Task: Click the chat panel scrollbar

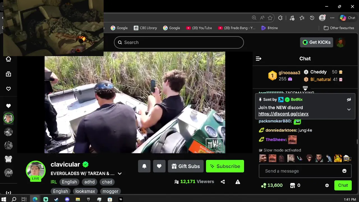Action: [357, 142]
